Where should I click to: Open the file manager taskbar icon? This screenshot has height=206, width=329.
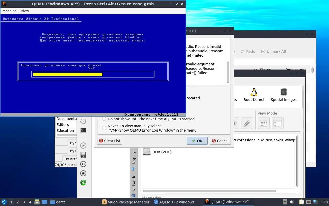tap(37, 202)
